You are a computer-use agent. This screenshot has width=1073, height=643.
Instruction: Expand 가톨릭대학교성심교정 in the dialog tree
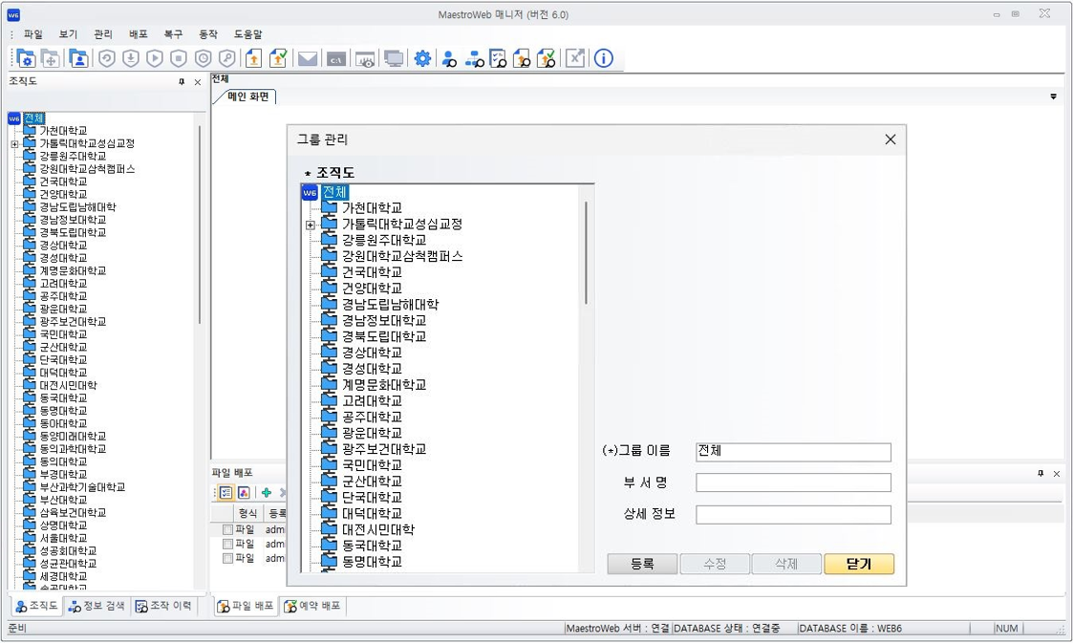[x=311, y=225]
